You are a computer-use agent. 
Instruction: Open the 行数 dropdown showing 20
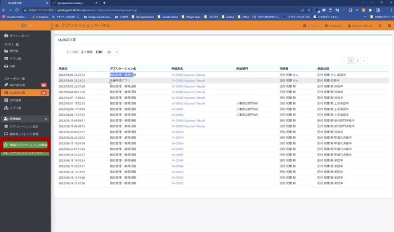click(111, 52)
